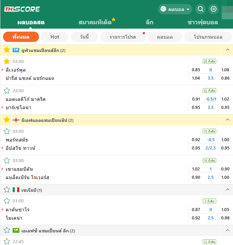The image size is (233, 245).
Task: Open the ผลบอล dropdown in the header
Action: [176, 9]
